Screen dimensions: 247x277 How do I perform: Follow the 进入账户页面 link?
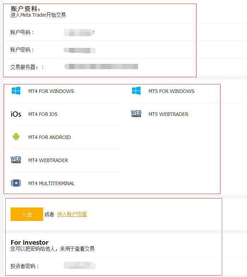coord(72,214)
